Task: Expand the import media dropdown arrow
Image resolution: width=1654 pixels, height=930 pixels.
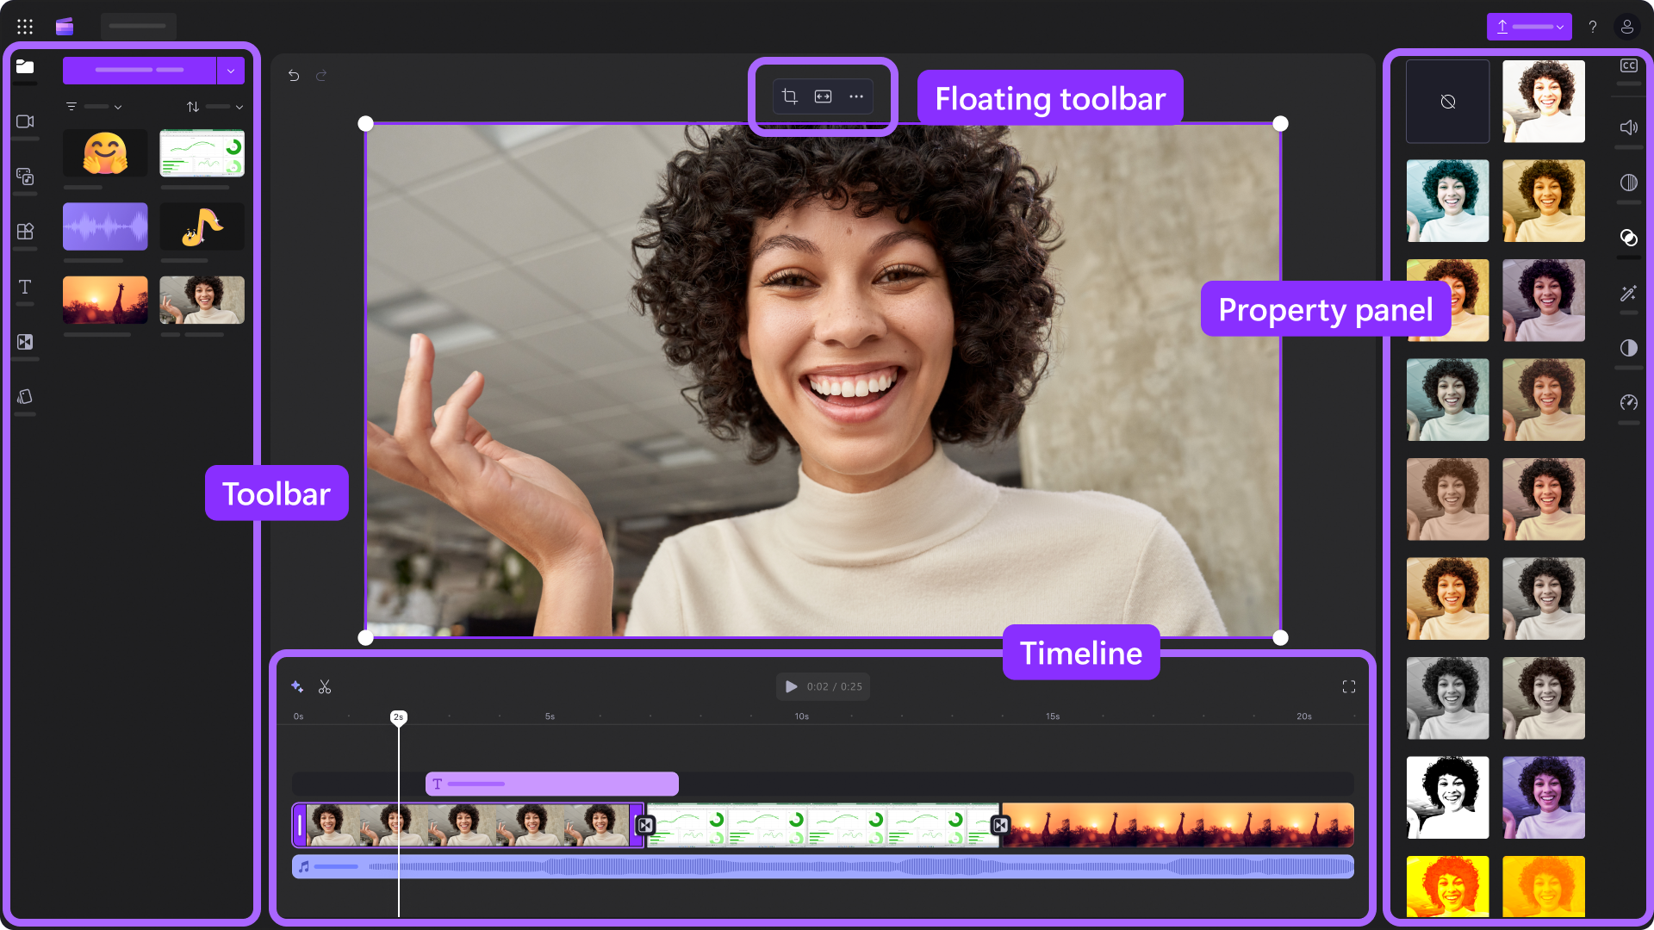Action: click(231, 71)
